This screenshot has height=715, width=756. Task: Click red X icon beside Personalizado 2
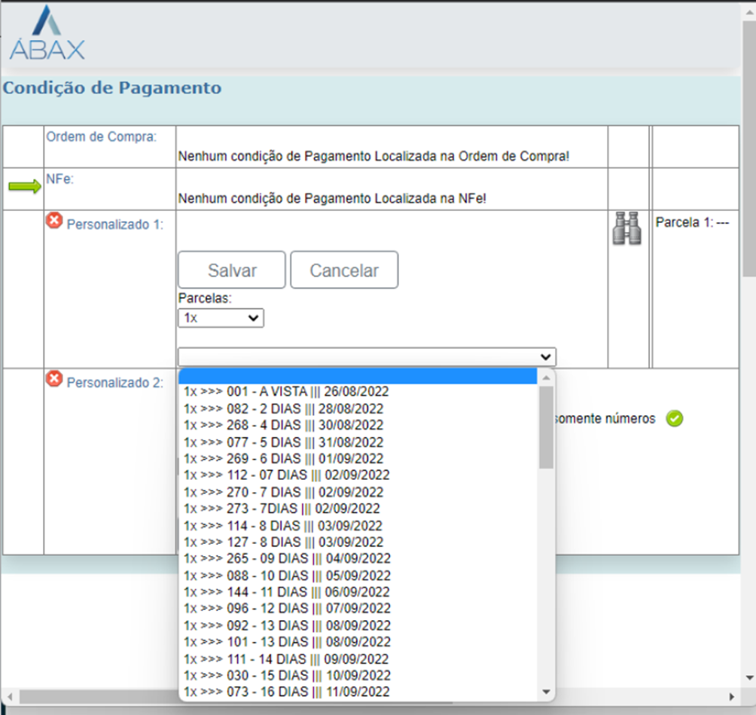click(54, 379)
